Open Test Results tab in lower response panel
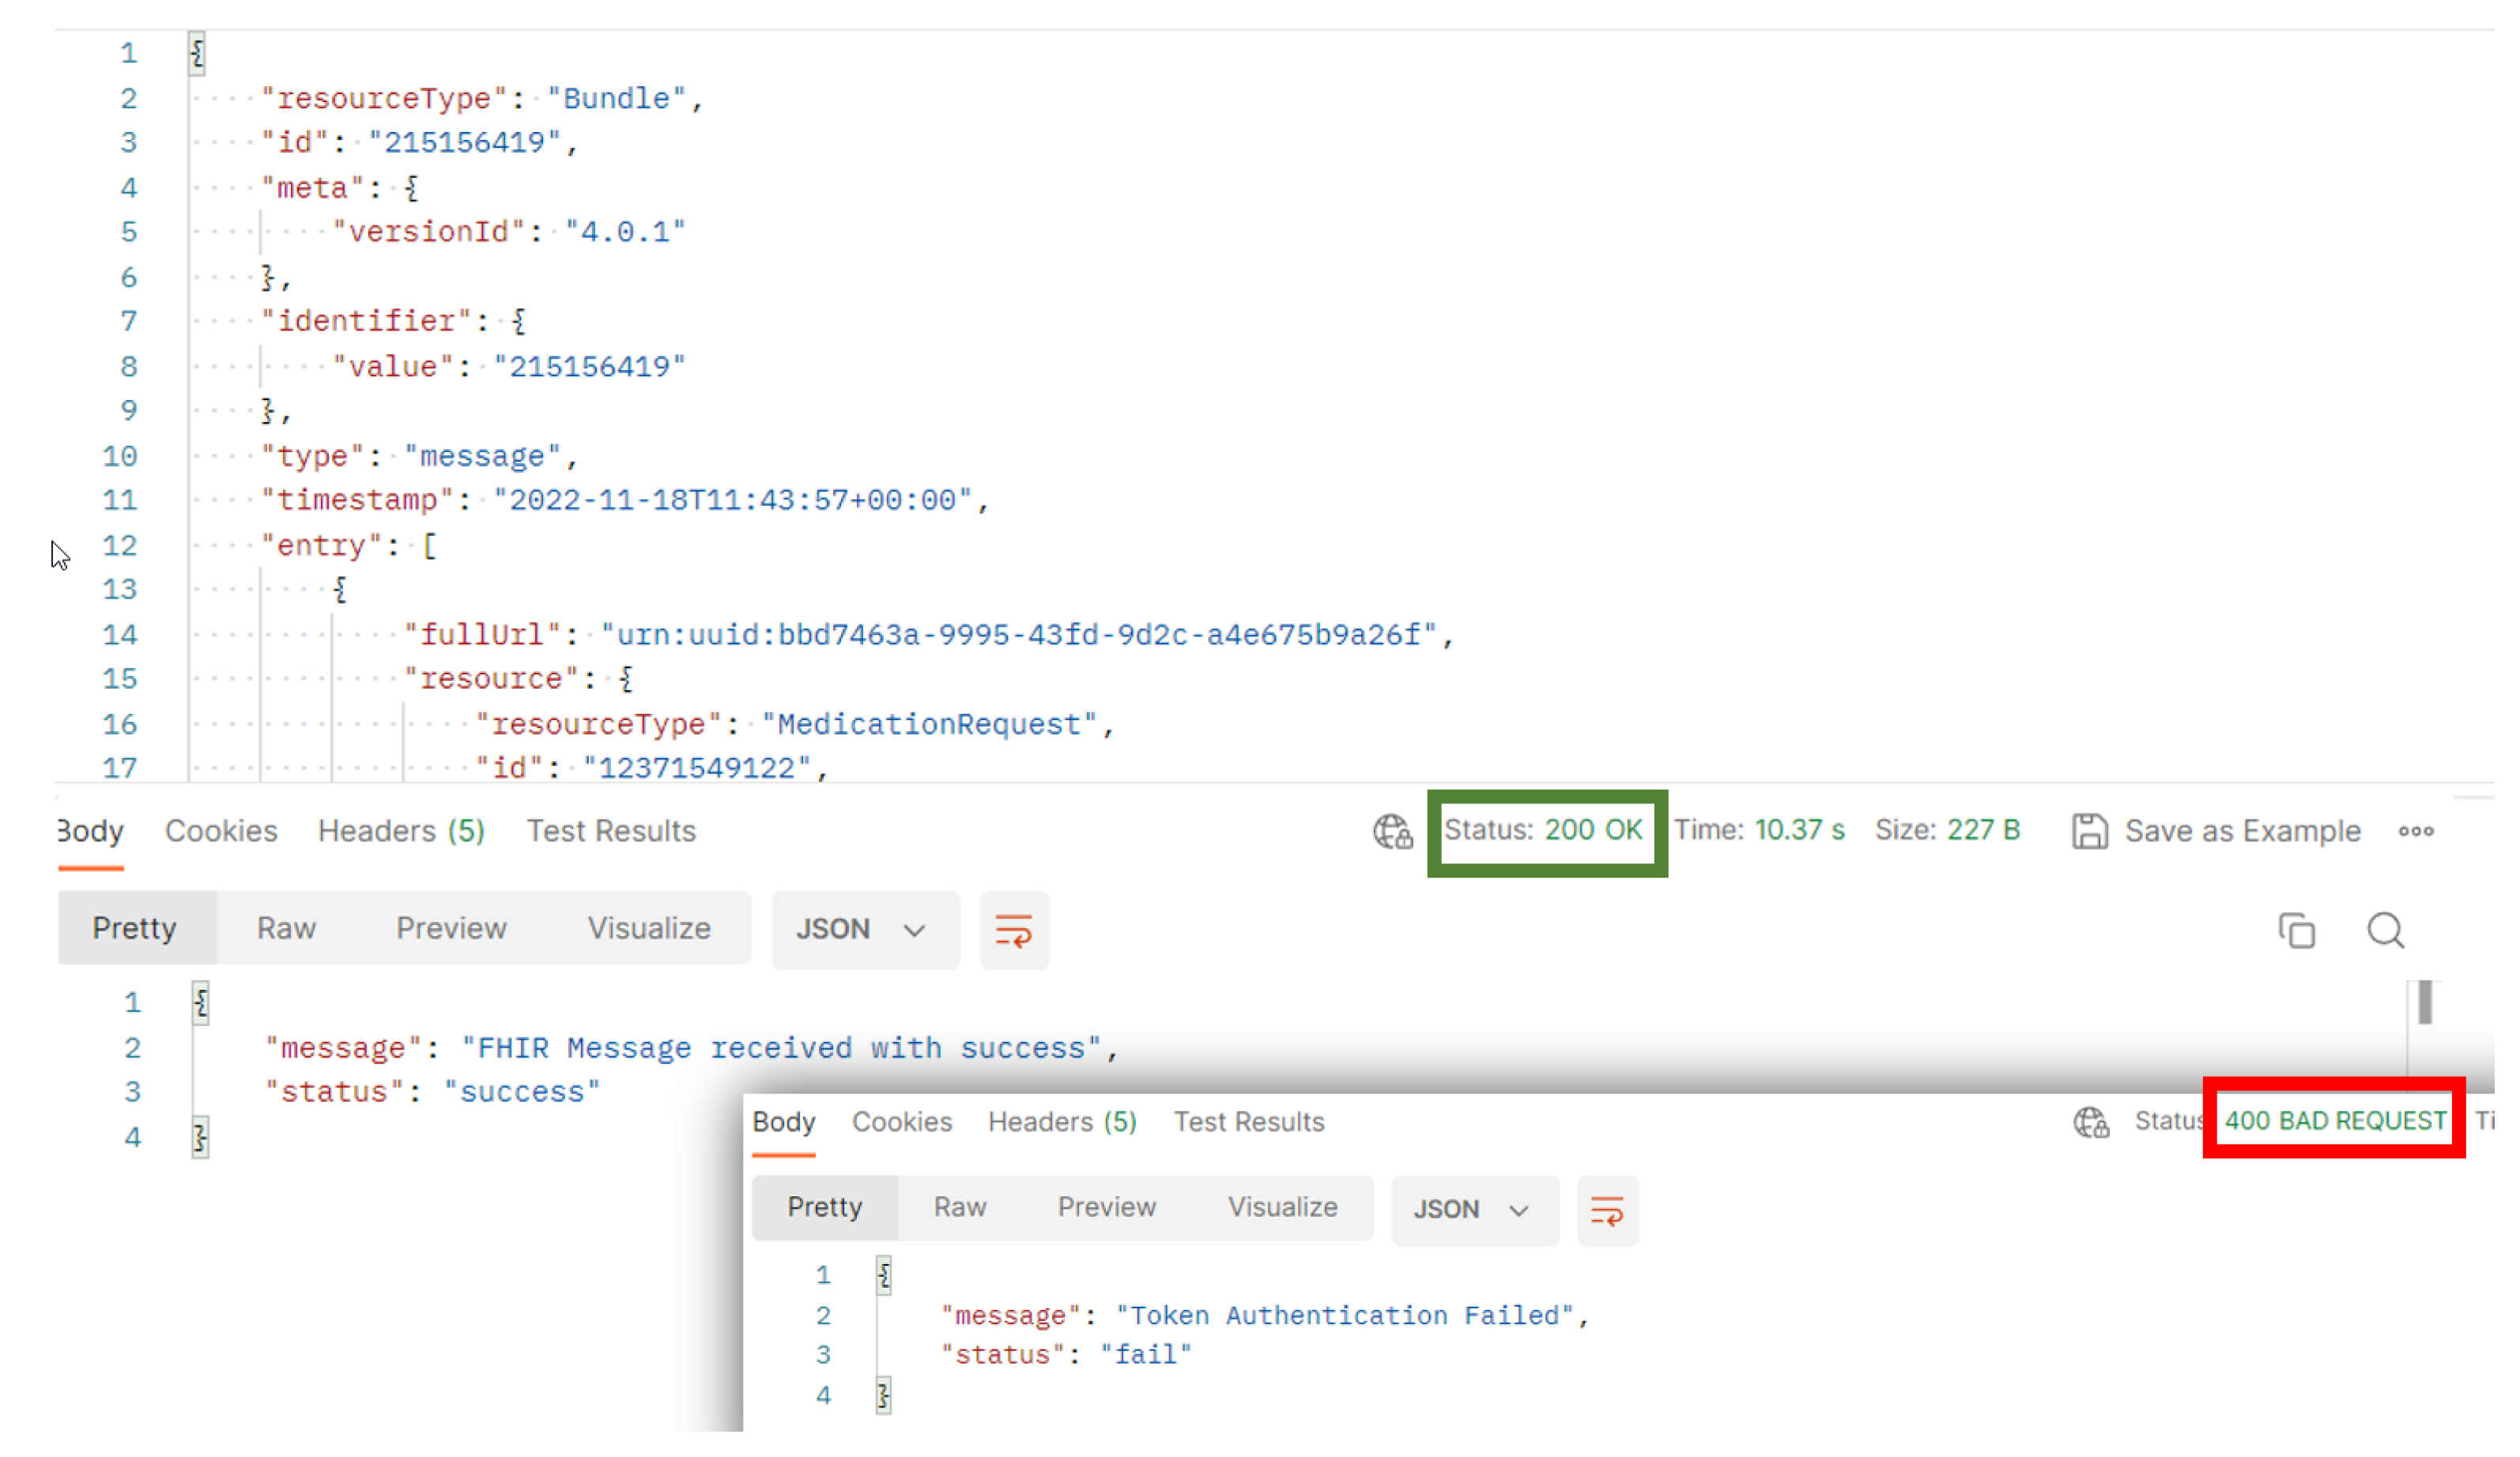This screenshot has height=1457, width=2520. click(x=1248, y=1122)
